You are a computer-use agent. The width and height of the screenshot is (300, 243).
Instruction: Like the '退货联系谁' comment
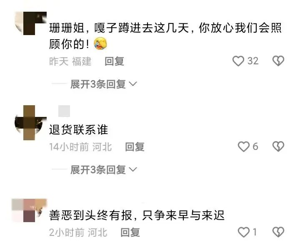pos(244,147)
